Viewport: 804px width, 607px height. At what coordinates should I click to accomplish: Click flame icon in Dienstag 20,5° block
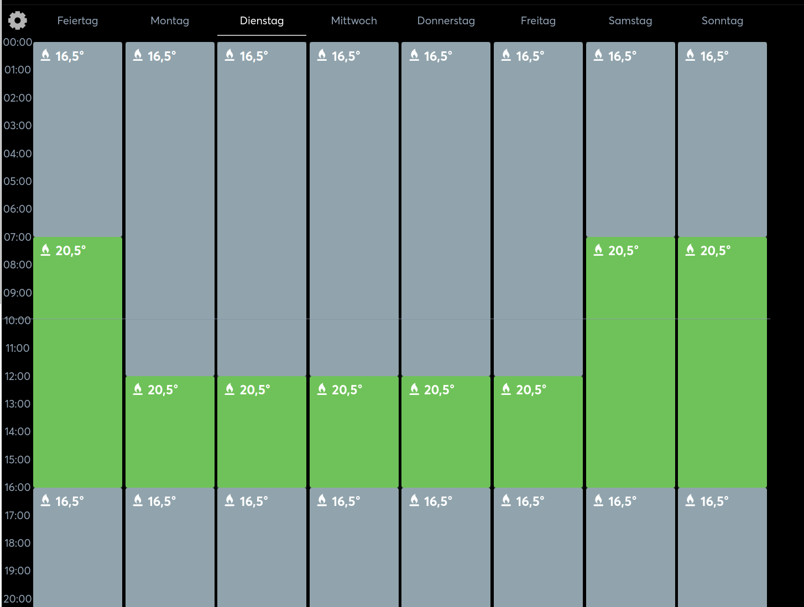[229, 389]
